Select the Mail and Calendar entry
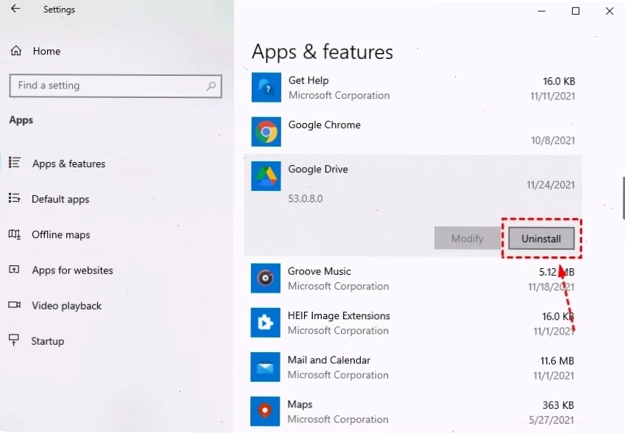Screen dimensions: 625x434 click(x=413, y=367)
